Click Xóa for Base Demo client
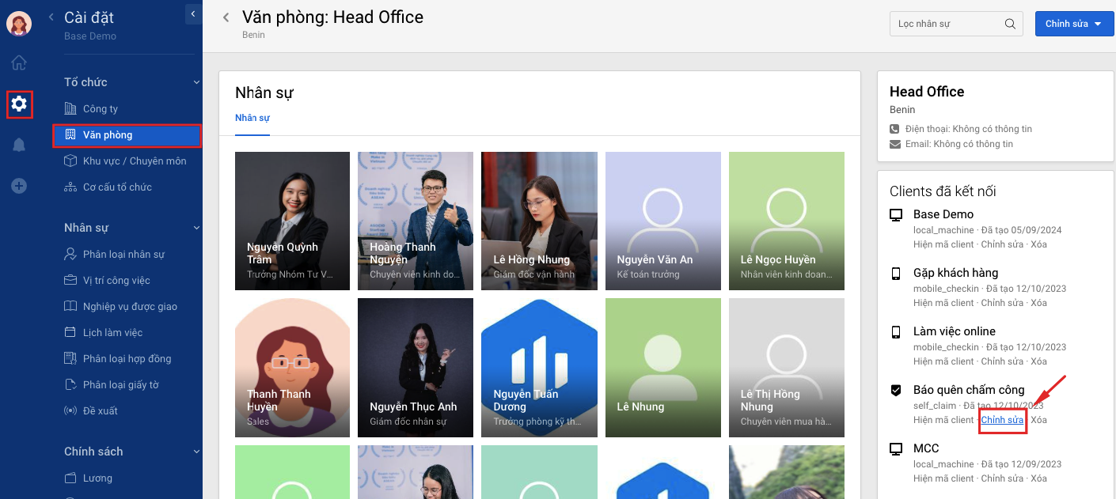Screen dimensions: 1116x499 [x=1038, y=244]
